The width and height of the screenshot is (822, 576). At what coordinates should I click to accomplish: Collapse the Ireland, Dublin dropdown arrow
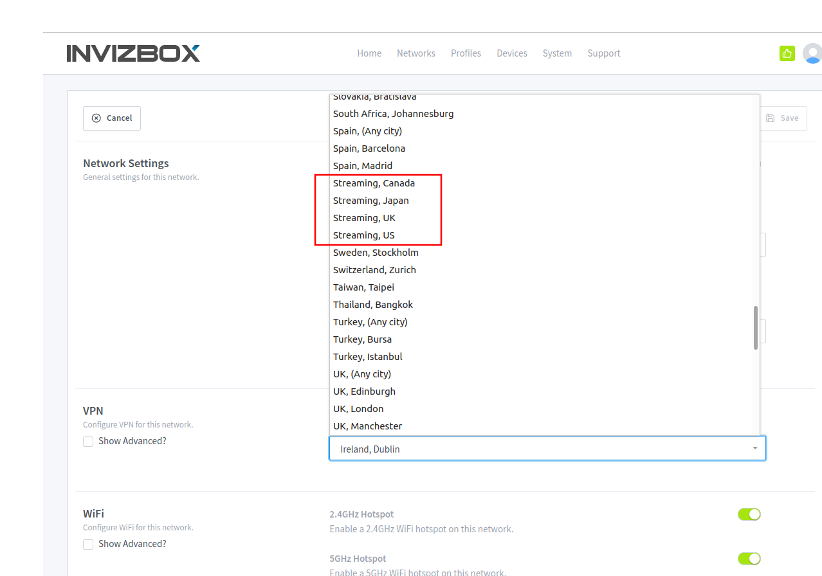click(754, 449)
